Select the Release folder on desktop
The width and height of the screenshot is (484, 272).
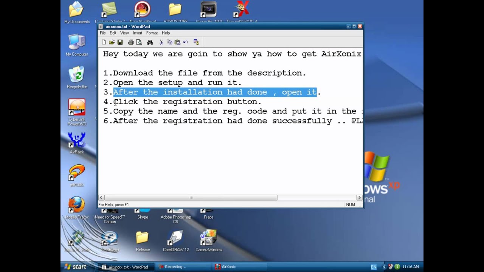[143, 241]
